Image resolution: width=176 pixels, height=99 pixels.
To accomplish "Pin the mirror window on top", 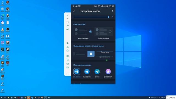I will pos(68,26).
